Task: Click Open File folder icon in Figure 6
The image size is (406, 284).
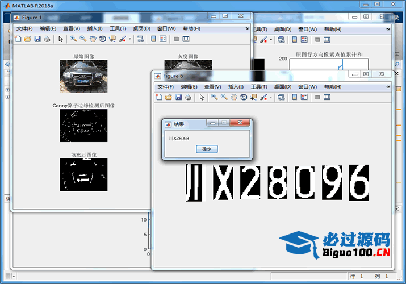Action: coord(169,97)
